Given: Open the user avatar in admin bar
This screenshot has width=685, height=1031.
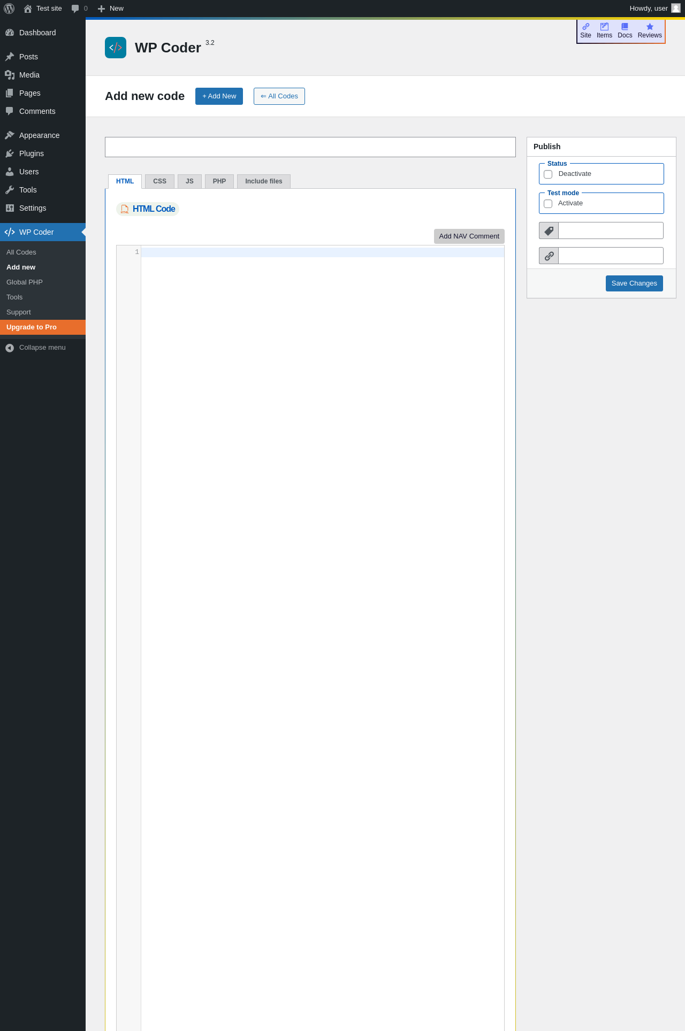Looking at the screenshot, I should click(x=676, y=8).
